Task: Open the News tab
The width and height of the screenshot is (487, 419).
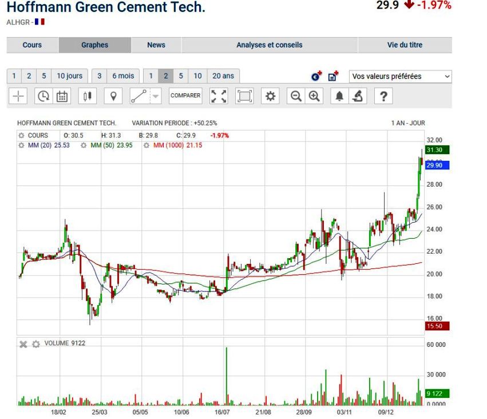Action: click(x=156, y=45)
